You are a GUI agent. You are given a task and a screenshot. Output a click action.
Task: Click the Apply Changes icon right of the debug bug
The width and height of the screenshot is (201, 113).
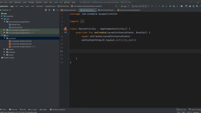166,6
